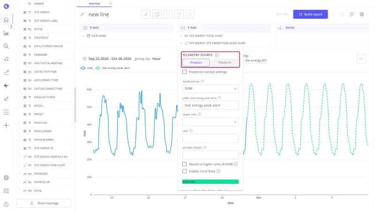375x211 pixels.
Task: Click Build report button
Action: (x=310, y=15)
